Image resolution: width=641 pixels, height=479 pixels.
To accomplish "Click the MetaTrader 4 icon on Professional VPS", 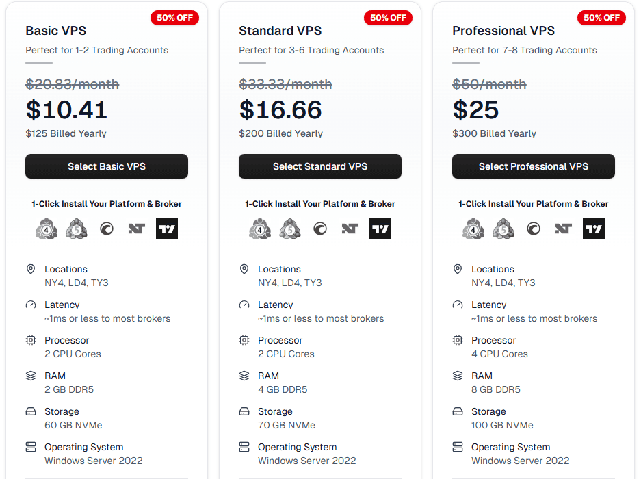I will (473, 228).
